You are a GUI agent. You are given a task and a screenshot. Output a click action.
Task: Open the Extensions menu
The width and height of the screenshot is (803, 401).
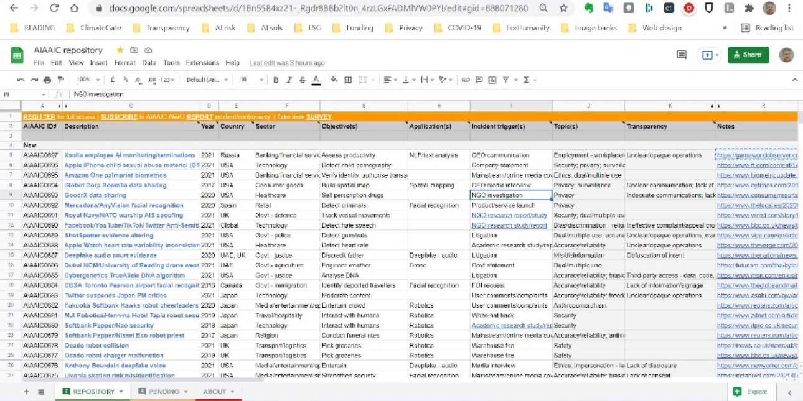pos(202,63)
